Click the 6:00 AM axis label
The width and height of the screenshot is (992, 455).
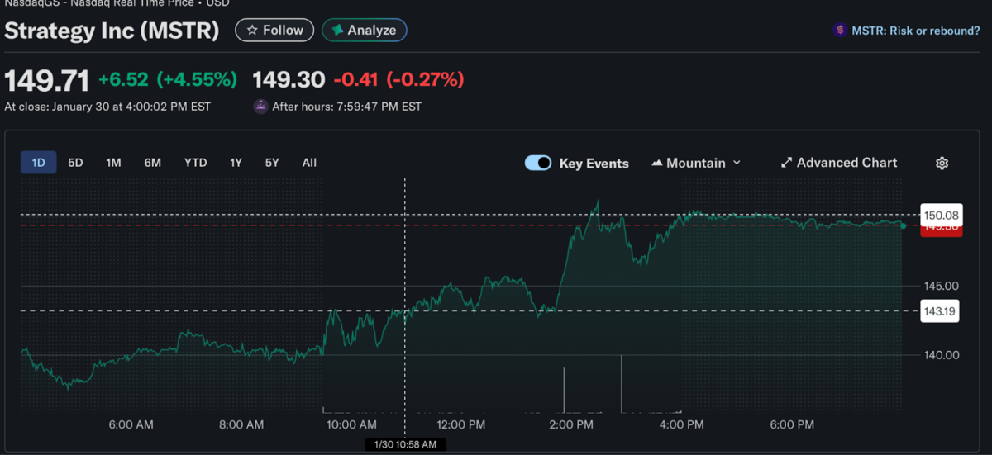point(131,424)
